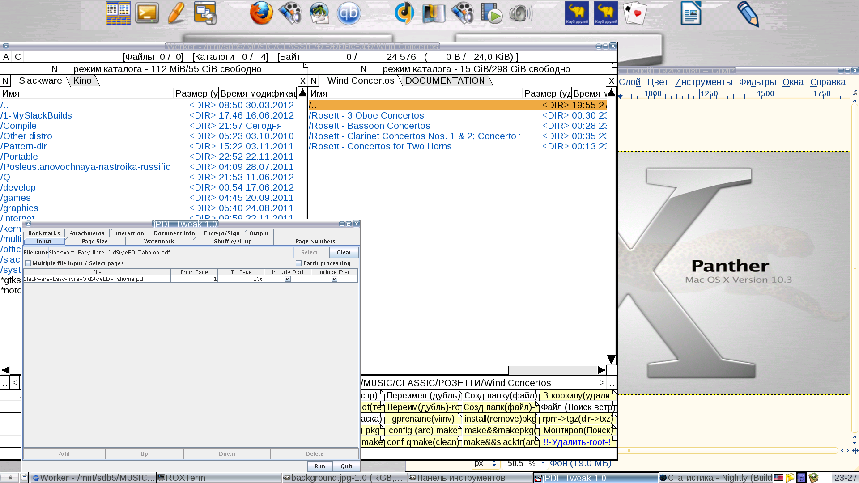Click the Clear button next to Filename
Image resolution: width=859 pixels, height=483 pixels.
344,253
